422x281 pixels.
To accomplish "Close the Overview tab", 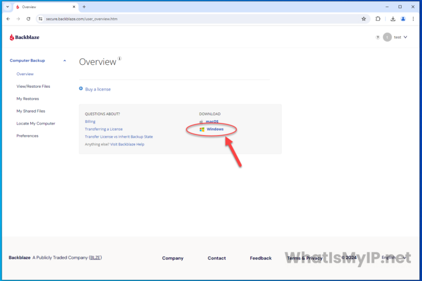I will [x=74, y=7].
